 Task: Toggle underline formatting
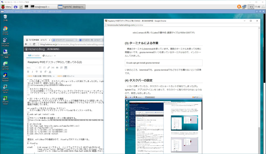point(41,72)
